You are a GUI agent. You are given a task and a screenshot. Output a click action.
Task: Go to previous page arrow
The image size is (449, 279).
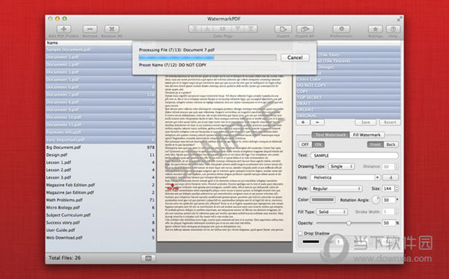pyautogui.click(x=207, y=28)
